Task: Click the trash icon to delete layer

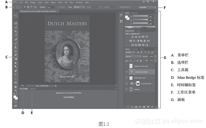Action: pos(152,107)
